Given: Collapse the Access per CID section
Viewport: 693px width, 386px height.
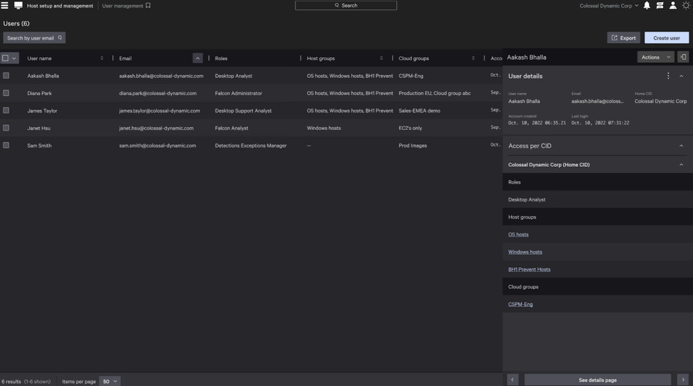Looking at the screenshot, I should pos(681,146).
